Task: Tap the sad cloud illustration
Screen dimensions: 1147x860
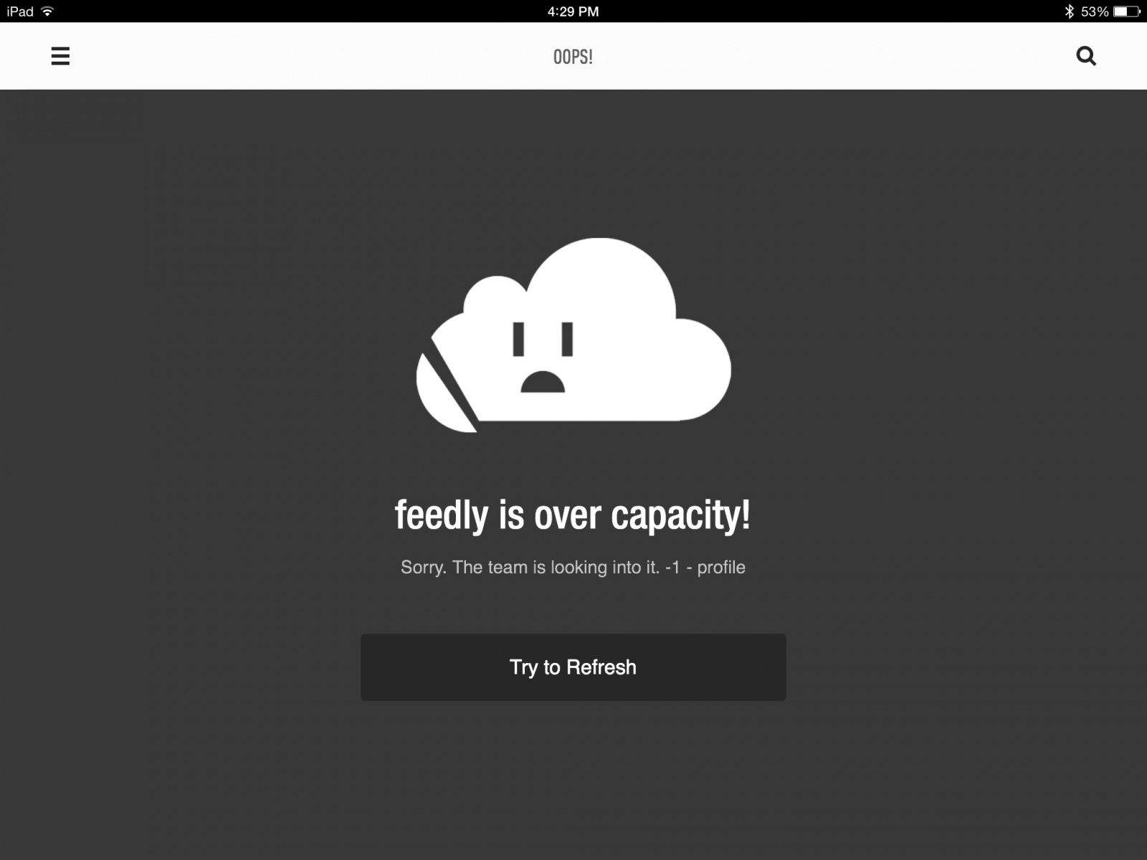Action: pos(573,335)
